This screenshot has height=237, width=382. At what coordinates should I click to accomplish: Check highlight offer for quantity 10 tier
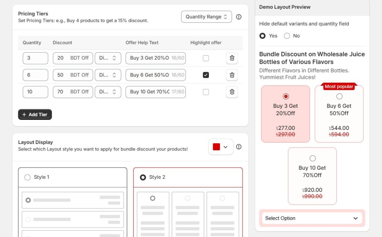click(x=206, y=92)
